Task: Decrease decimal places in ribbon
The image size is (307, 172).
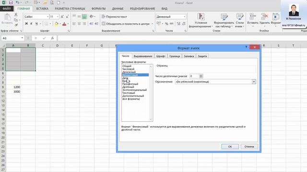Action: point(184,24)
